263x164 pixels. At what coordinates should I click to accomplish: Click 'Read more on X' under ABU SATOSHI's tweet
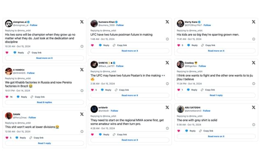(216, 136)
